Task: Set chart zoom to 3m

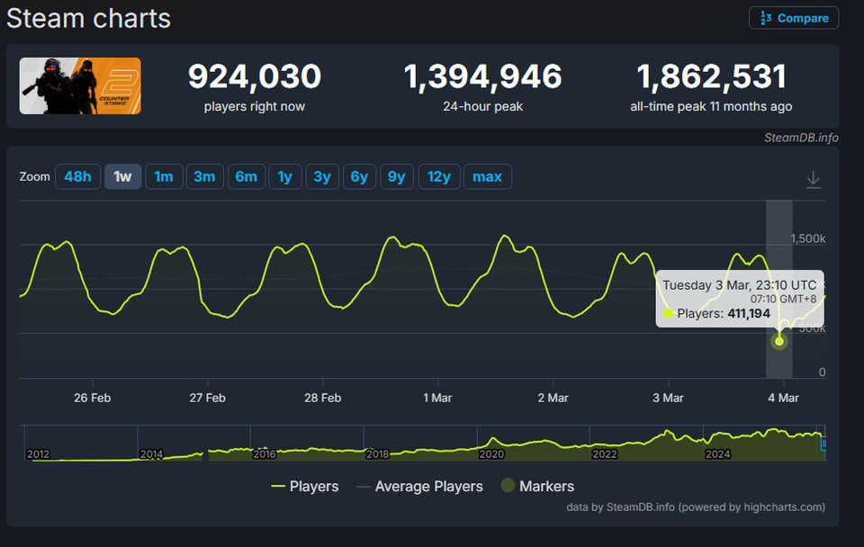Action: pos(204,176)
